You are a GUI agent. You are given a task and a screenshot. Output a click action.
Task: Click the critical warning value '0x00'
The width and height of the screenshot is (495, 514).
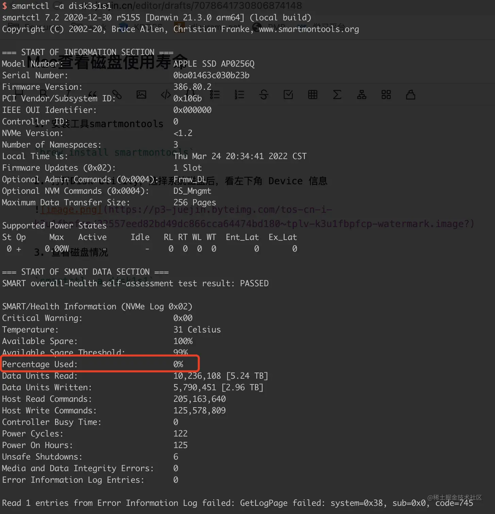click(183, 318)
